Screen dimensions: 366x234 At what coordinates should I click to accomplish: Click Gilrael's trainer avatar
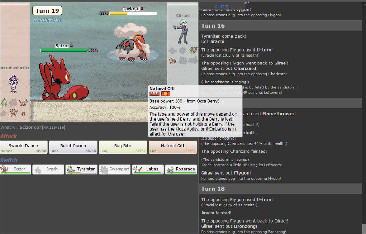181,32
